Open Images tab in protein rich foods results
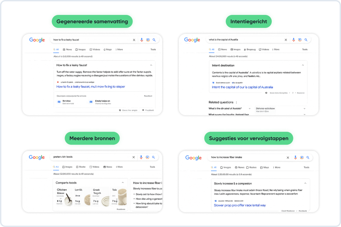The height and width of the screenshot is (227, 341). pyautogui.click(x=67, y=167)
